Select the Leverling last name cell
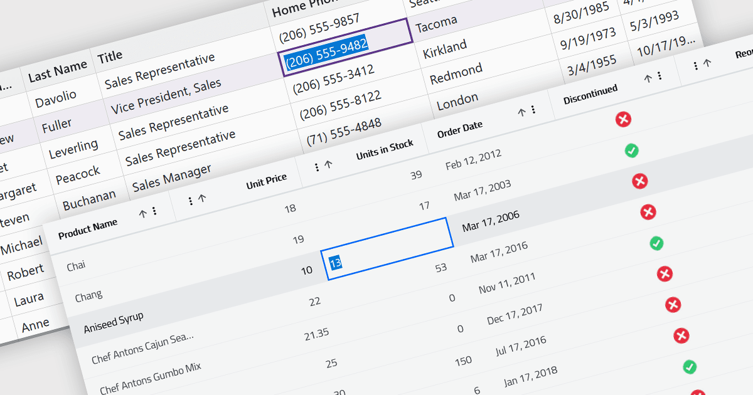 (x=73, y=148)
